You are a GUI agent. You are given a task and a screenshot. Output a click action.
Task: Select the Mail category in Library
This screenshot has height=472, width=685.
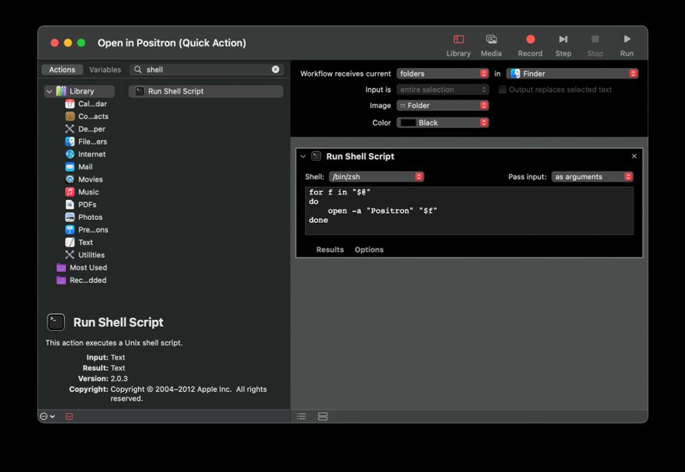[79, 167]
